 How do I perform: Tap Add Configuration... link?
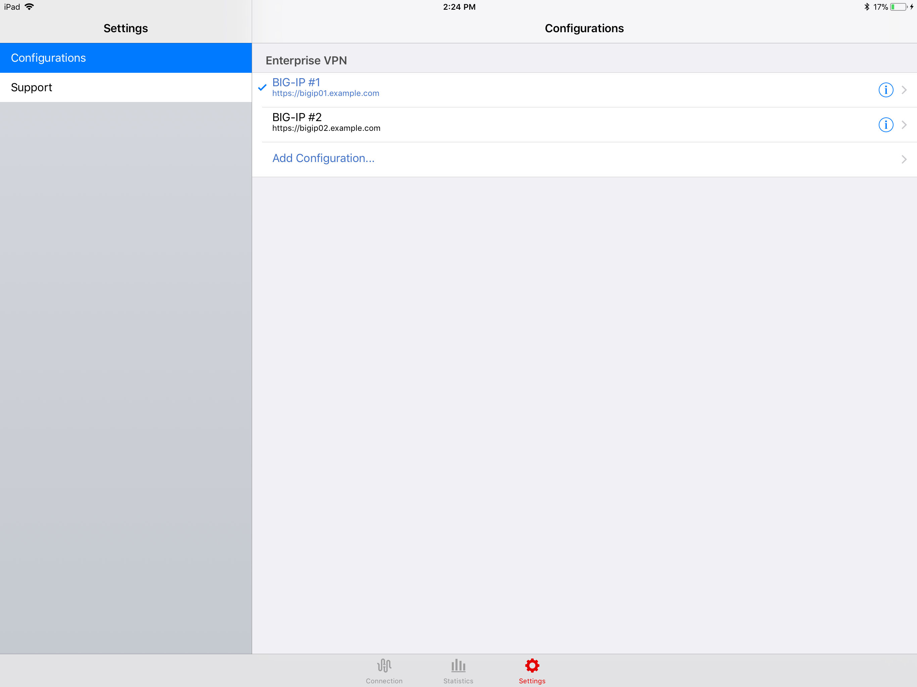coord(323,158)
